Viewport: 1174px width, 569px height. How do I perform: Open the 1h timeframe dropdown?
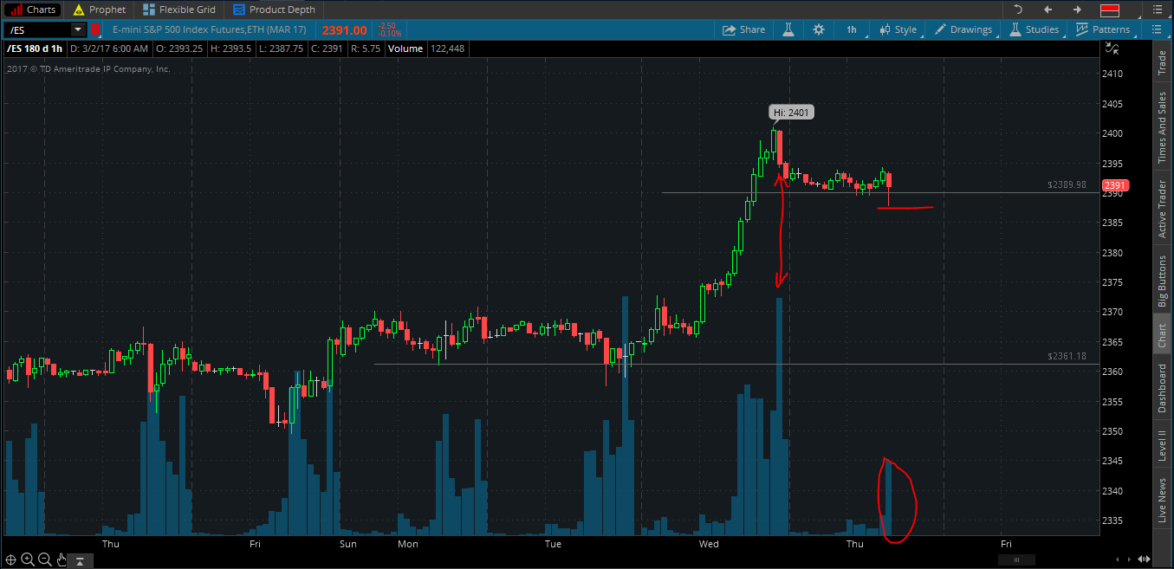point(852,29)
